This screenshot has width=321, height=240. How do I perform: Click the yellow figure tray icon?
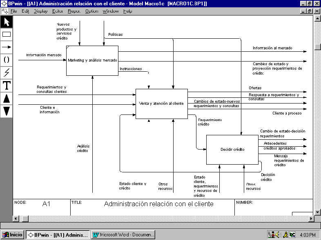pos(285,235)
